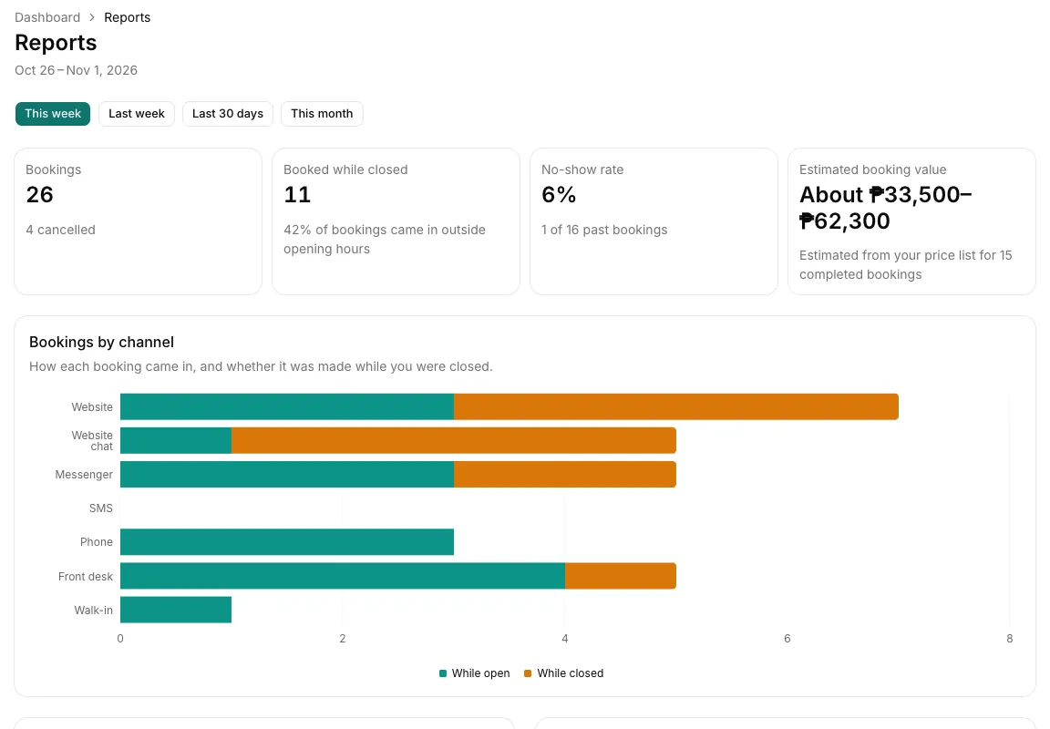1050x729 pixels.
Task: Click the Reports breadcrumb item
Action: coord(128,17)
